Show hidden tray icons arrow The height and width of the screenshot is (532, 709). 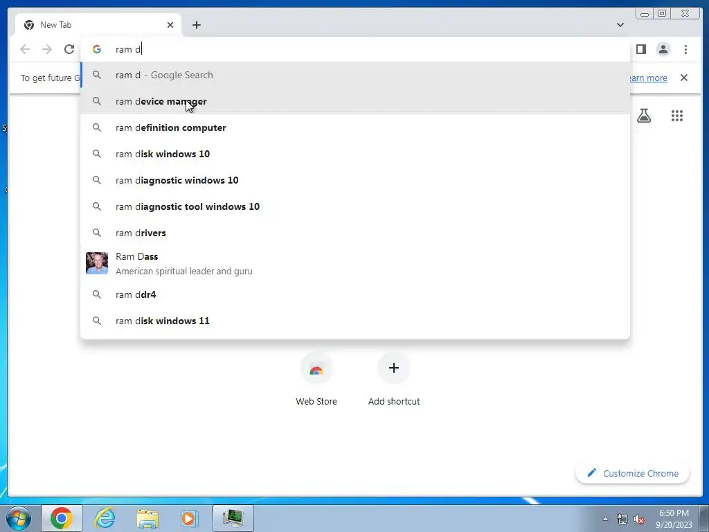pyautogui.click(x=605, y=520)
